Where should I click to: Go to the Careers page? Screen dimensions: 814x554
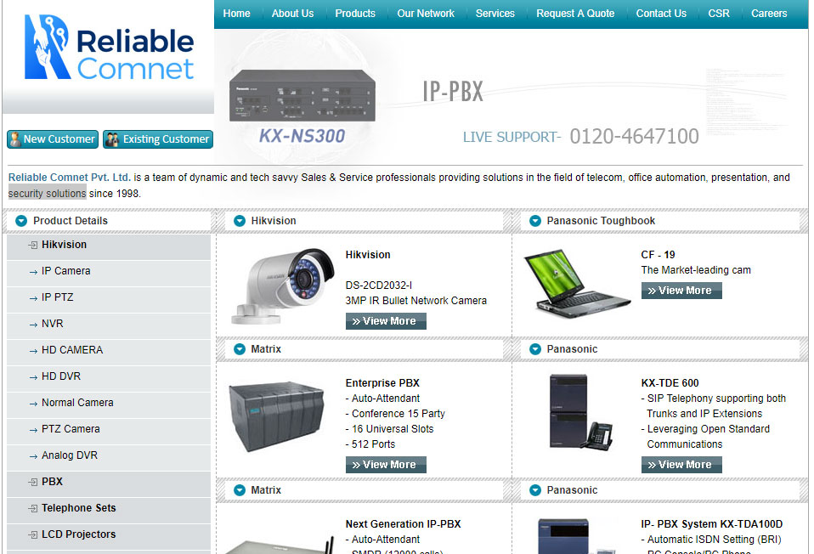tap(769, 14)
